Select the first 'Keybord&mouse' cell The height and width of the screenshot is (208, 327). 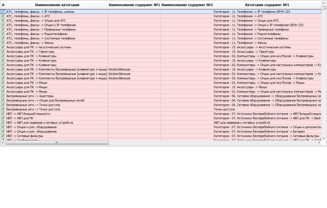(x=134, y=69)
